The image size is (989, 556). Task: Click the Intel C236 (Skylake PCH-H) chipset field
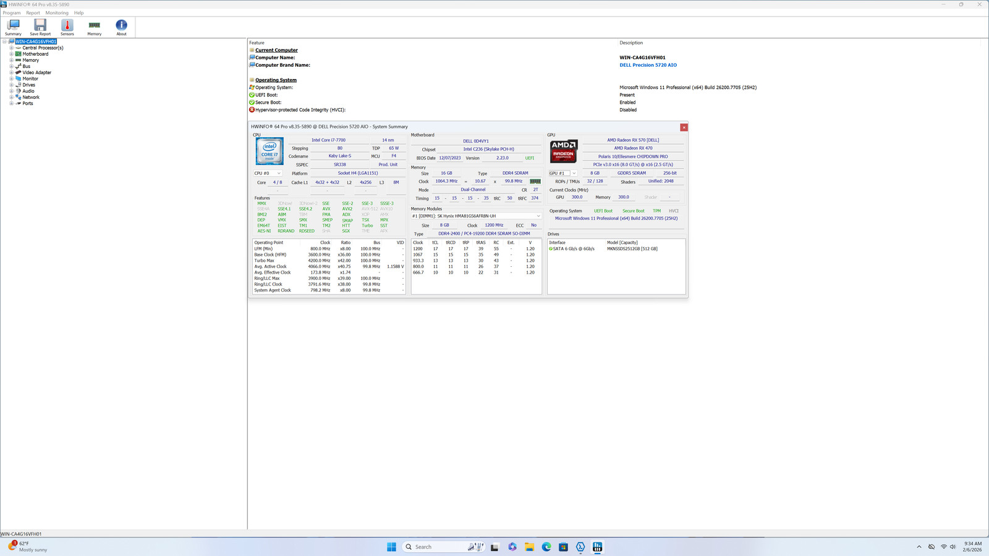click(x=489, y=150)
